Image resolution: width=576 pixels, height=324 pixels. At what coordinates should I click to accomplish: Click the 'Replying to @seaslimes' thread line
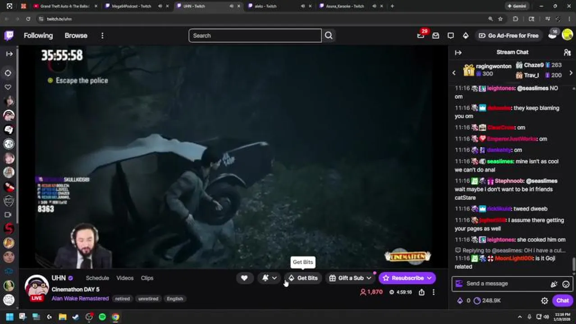(510, 250)
